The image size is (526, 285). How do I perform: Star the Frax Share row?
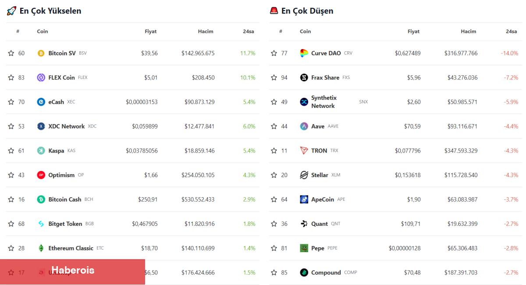pyautogui.click(x=274, y=78)
